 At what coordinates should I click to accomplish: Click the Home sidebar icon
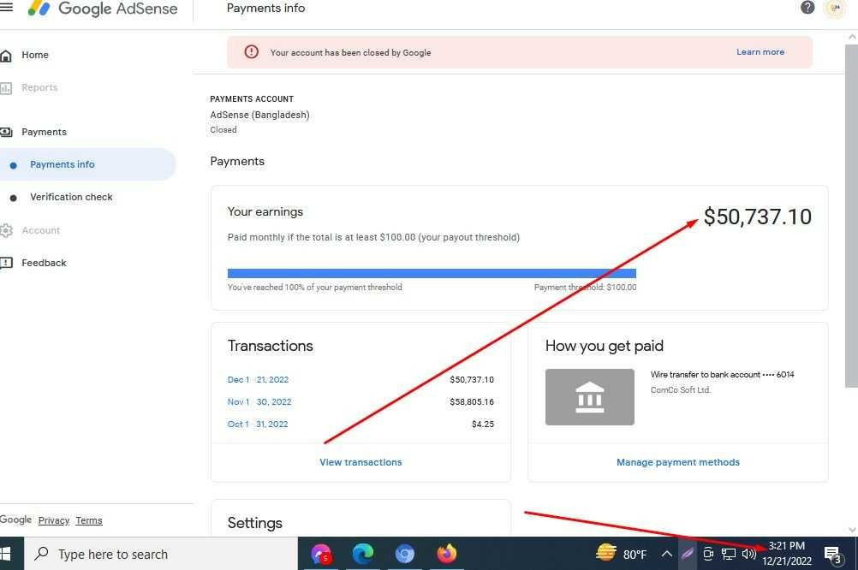(x=7, y=56)
